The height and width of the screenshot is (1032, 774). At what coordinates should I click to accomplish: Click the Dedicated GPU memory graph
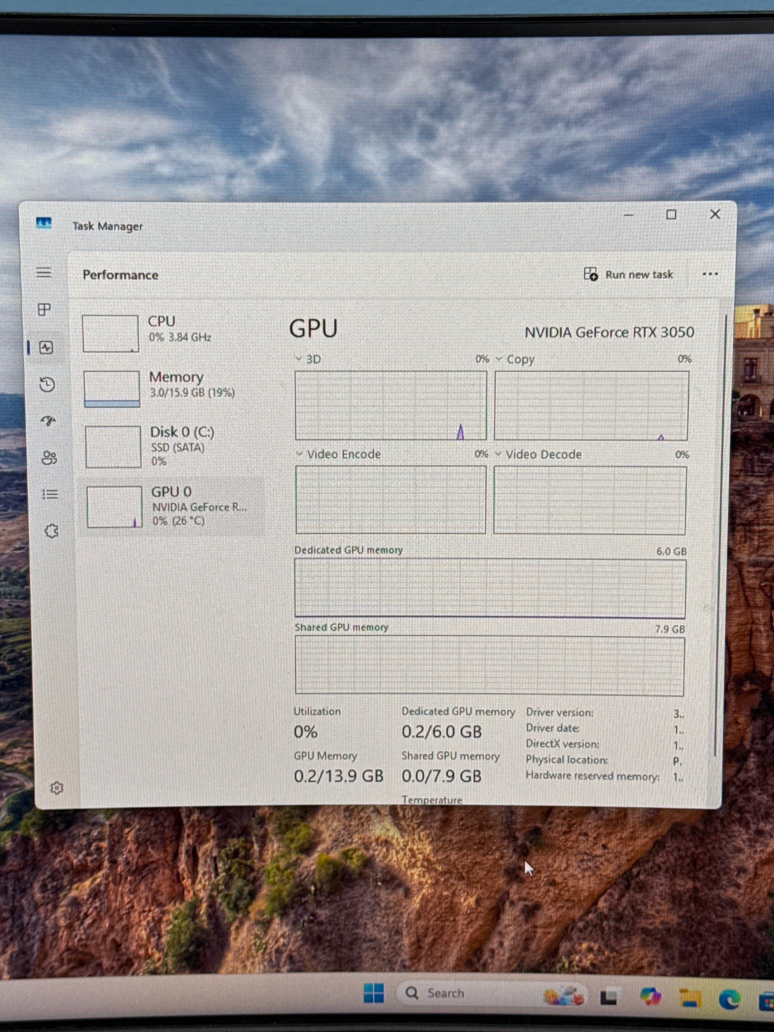490,588
